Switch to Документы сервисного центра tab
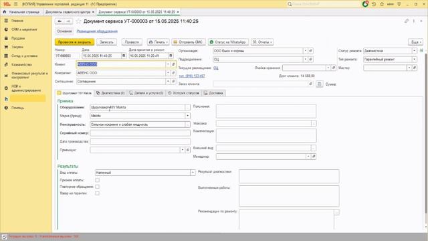Viewport: 428px width, 241px height. 68,12
